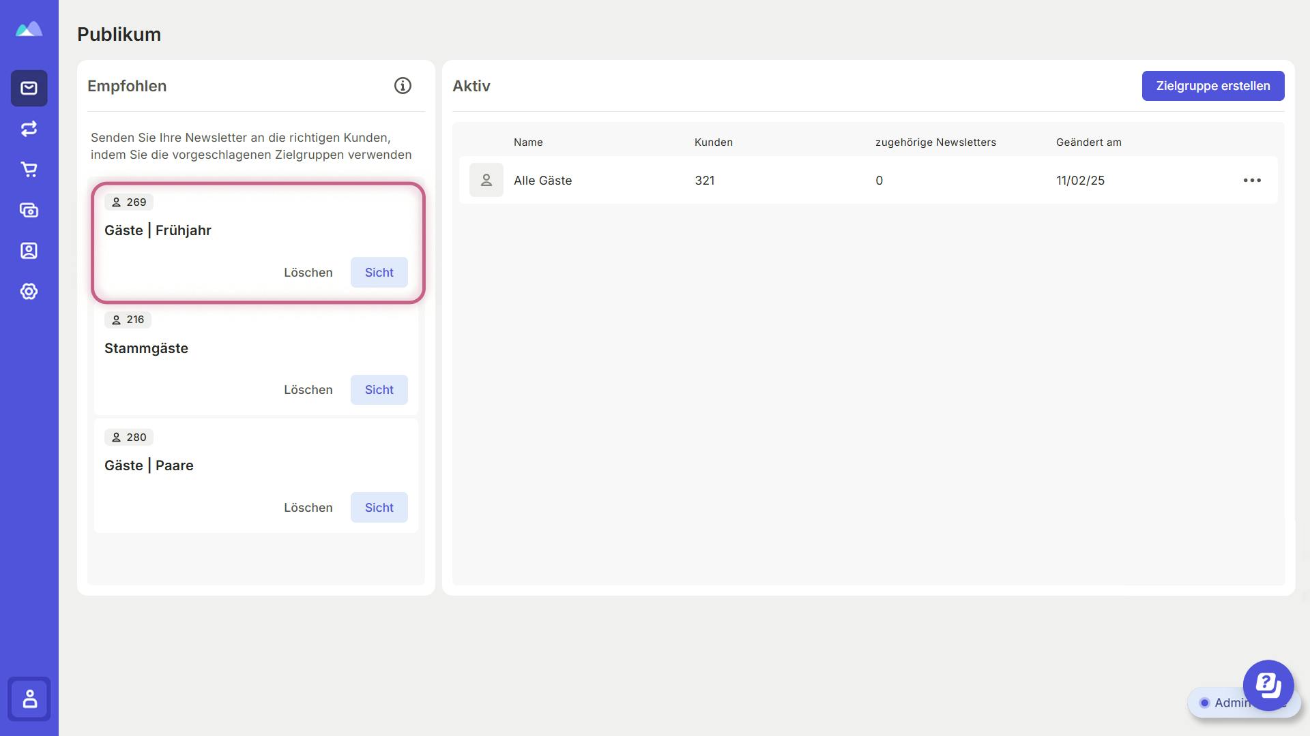
Task: Open the automation arrows icon in sidebar
Action: (29, 129)
